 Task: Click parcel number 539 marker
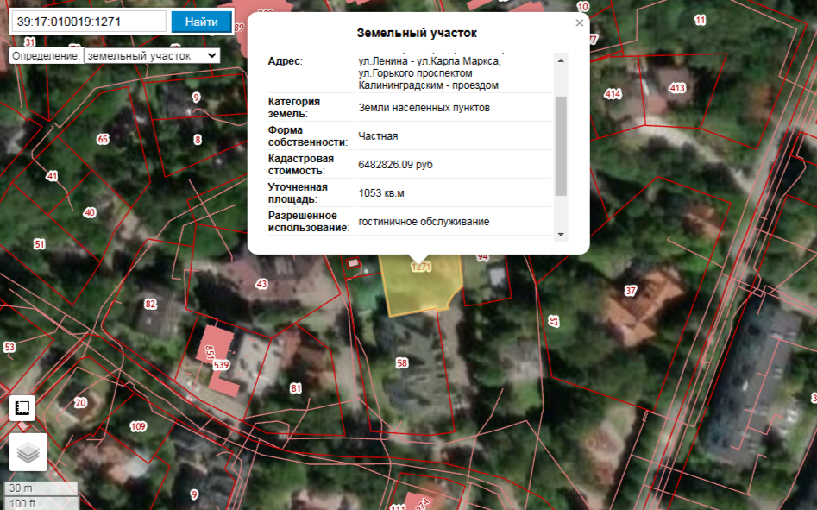click(x=222, y=365)
